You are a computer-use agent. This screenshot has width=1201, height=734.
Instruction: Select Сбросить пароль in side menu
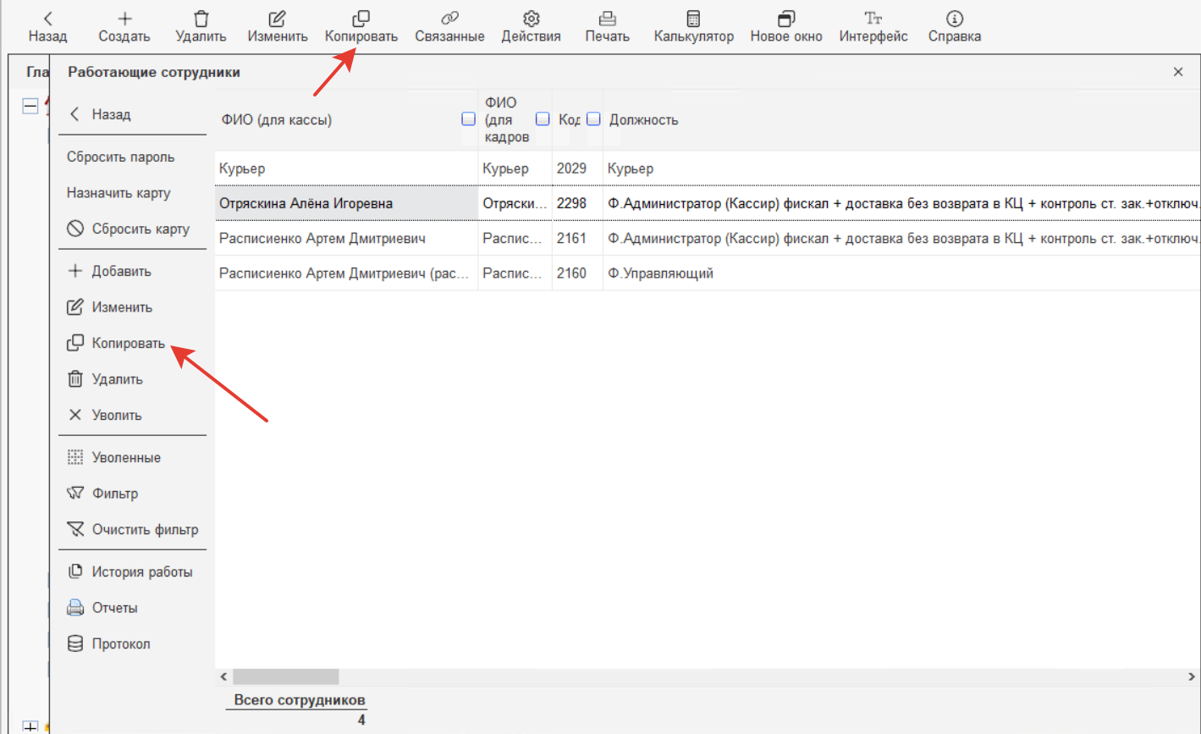point(120,157)
